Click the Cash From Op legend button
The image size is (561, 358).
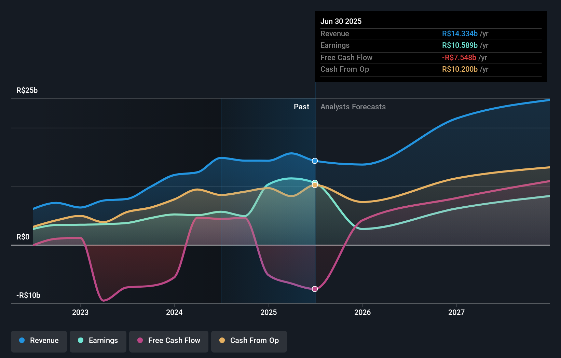coord(249,341)
